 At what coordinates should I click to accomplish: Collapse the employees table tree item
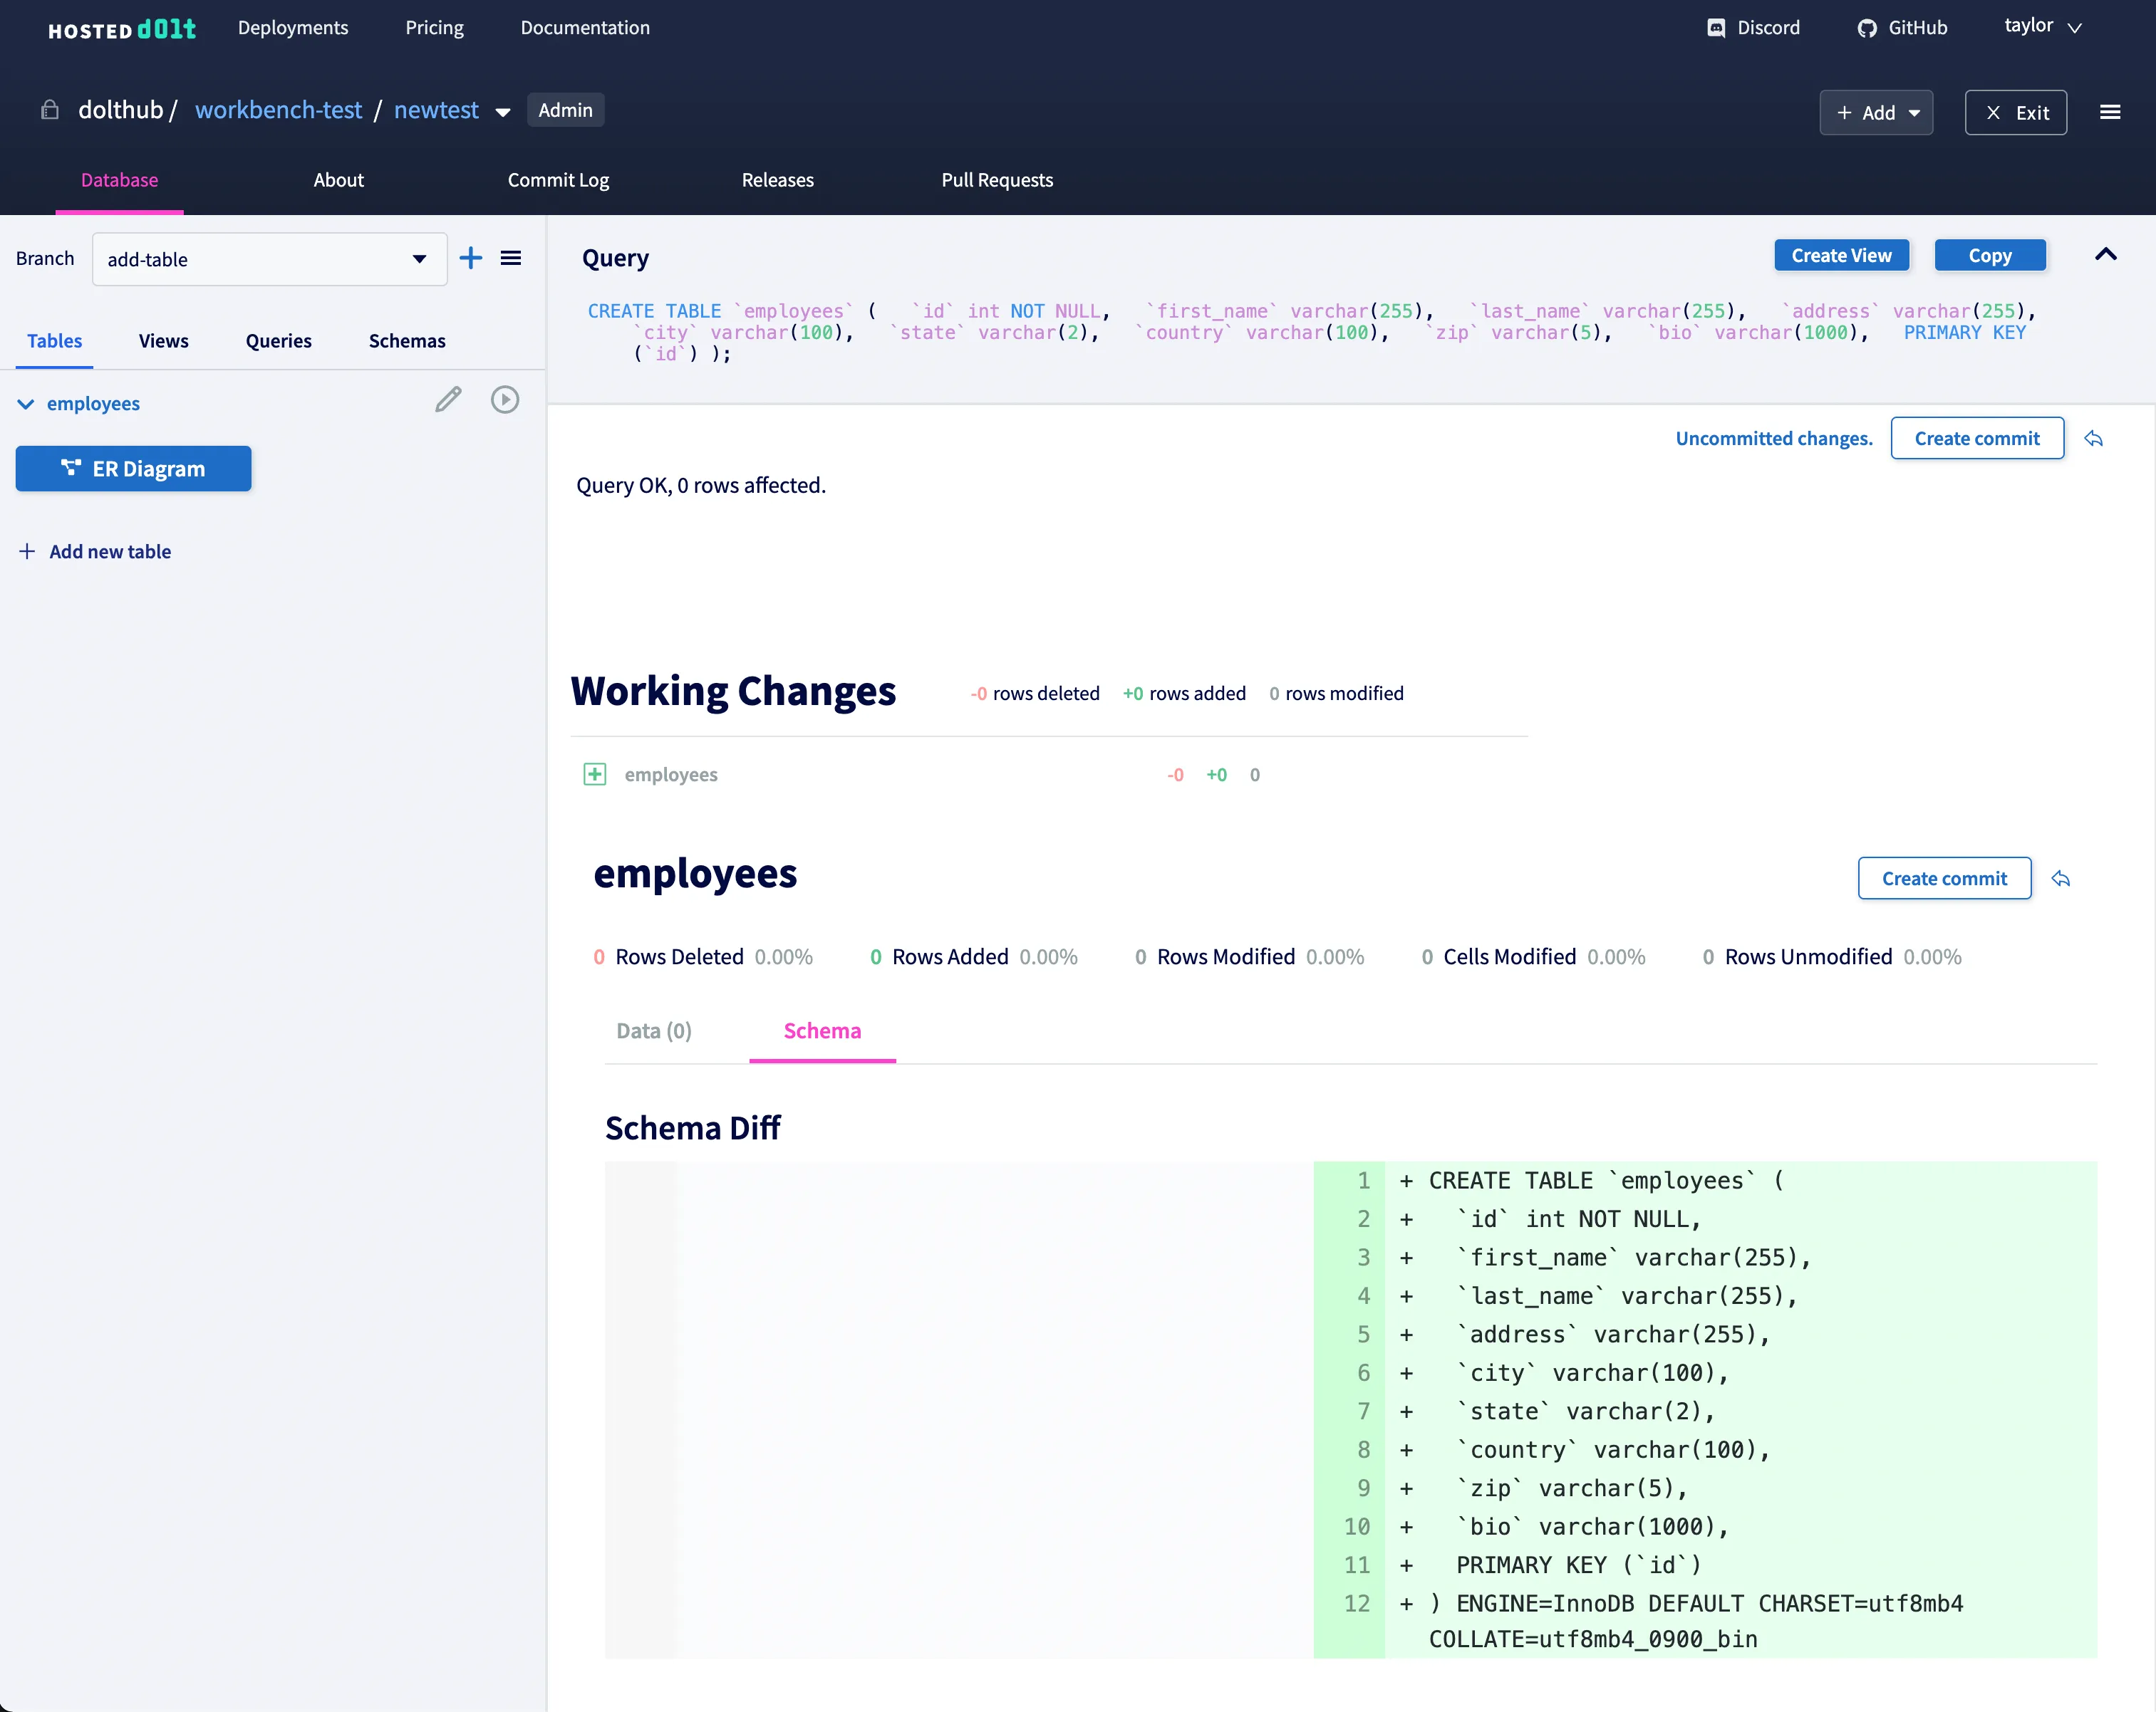26,404
